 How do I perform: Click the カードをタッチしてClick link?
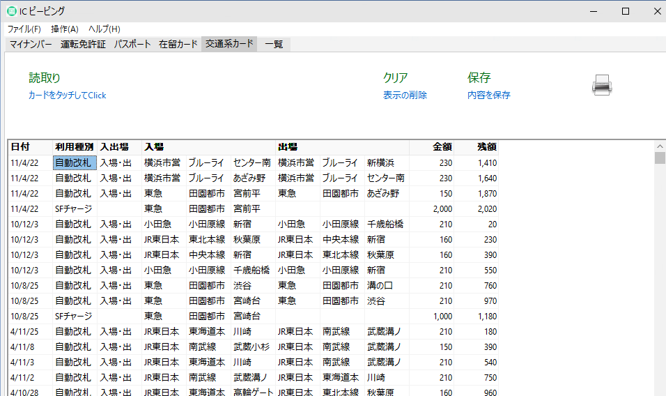pyautogui.click(x=67, y=96)
